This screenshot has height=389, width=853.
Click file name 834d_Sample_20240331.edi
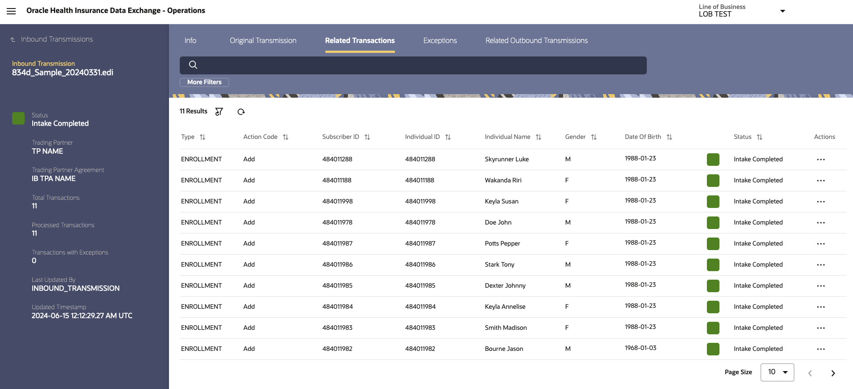63,73
